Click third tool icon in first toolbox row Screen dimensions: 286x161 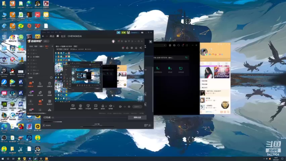click(49, 83)
